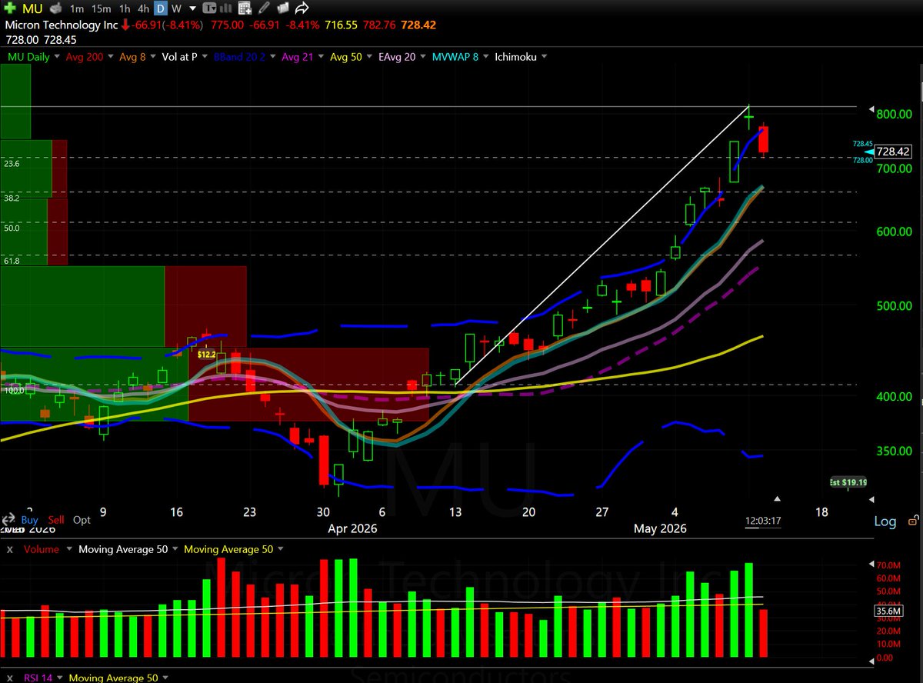The width and height of the screenshot is (923, 683).
Task: Select the pencil drawing tool icon
Action: pos(265,8)
